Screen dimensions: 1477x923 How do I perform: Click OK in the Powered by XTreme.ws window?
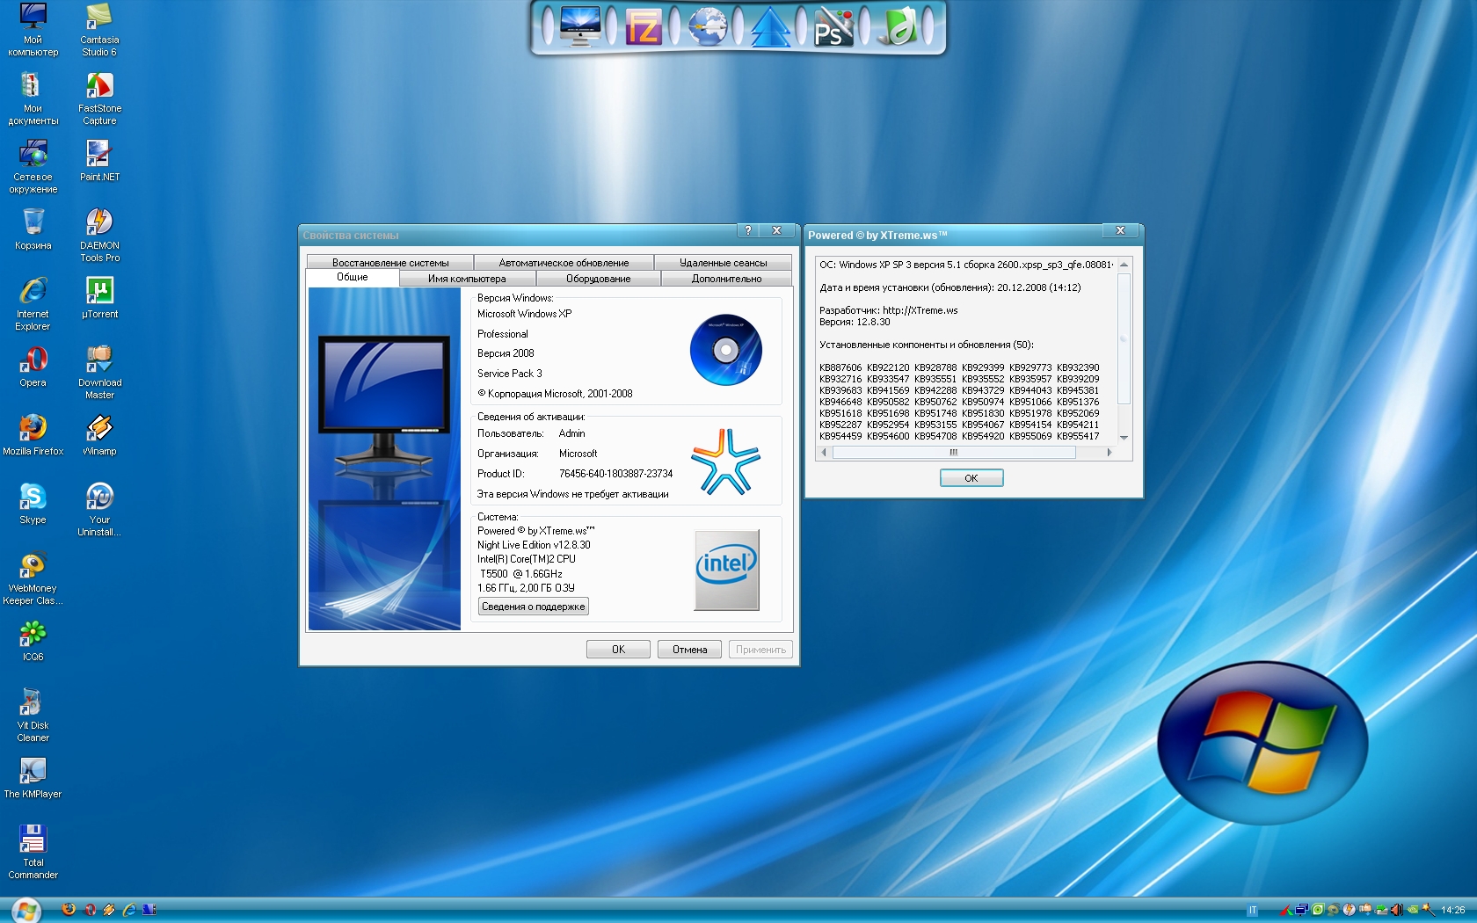[971, 477]
